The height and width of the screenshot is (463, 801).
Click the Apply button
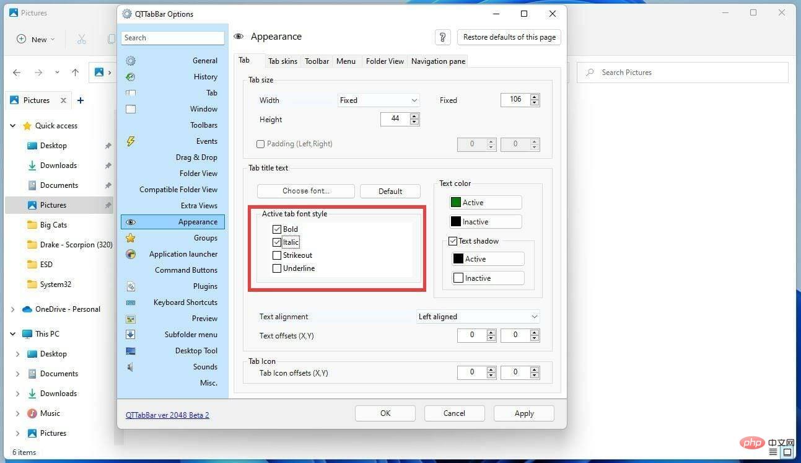point(524,413)
